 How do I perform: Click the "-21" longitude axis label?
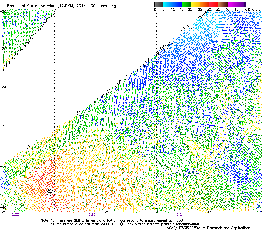(157, 212)
